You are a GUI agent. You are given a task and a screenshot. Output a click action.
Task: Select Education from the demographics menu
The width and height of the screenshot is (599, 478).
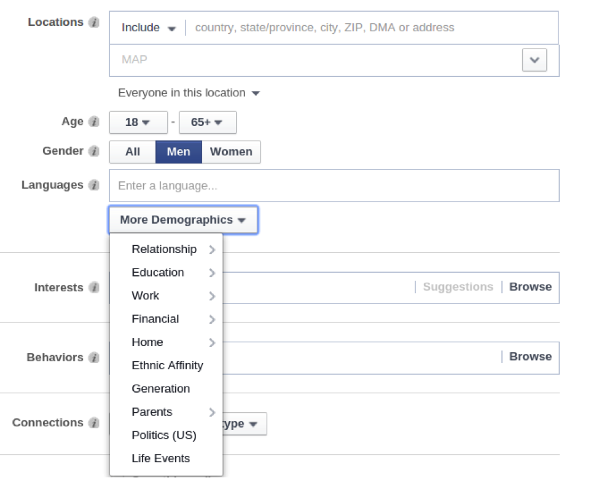(158, 272)
